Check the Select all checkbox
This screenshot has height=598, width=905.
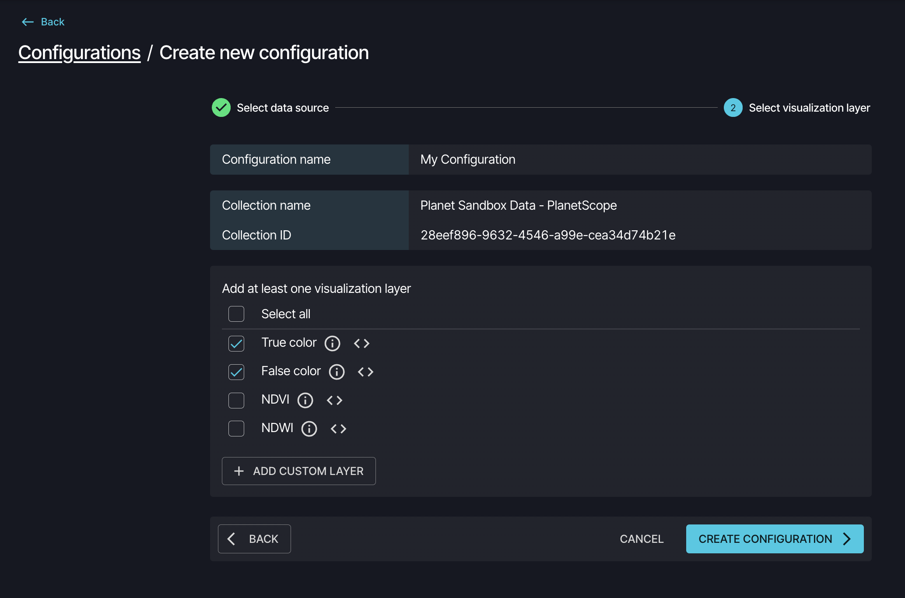[236, 314]
